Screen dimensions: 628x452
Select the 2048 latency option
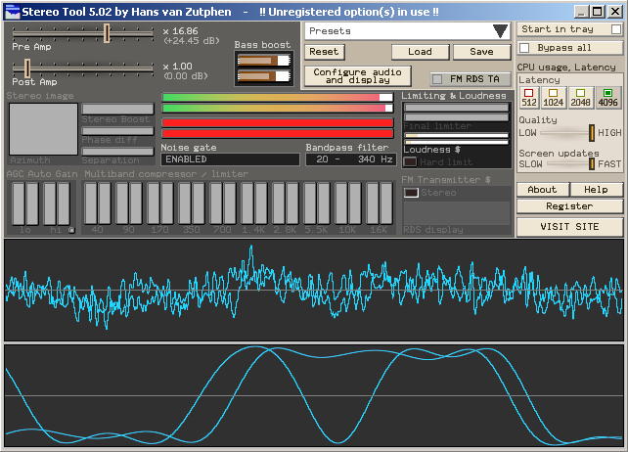click(x=580, y=98)
